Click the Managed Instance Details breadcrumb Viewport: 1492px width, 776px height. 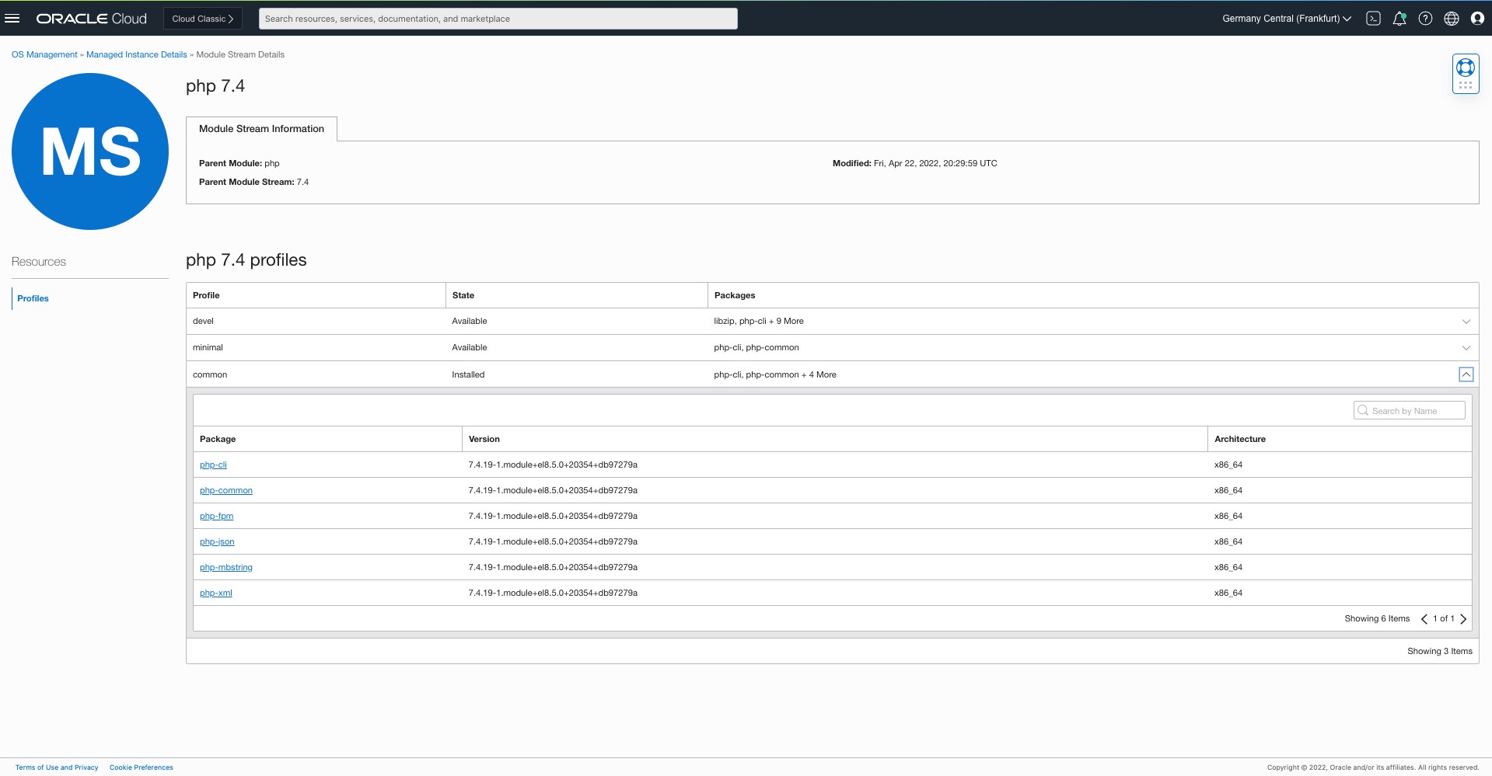click(137, 54)
